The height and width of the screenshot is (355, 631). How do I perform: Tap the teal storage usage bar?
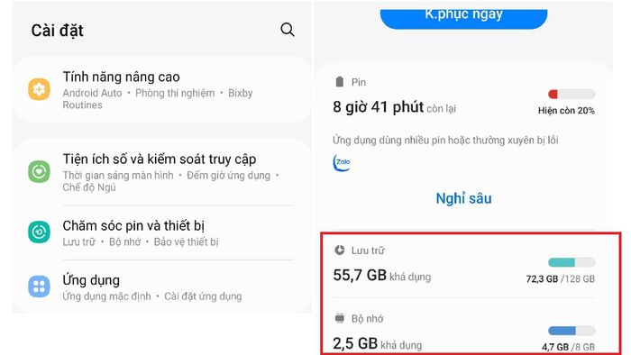click(572, 262)
